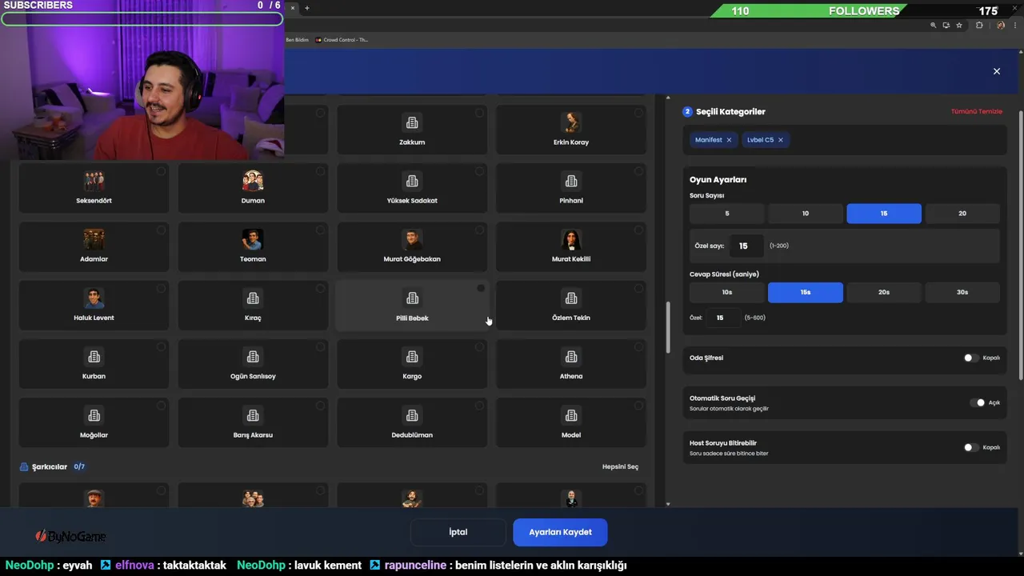Image resolution: width=1024 pixels, height=576 pixels.
Task: Set answer time to 10s
Action: (727, 292)
